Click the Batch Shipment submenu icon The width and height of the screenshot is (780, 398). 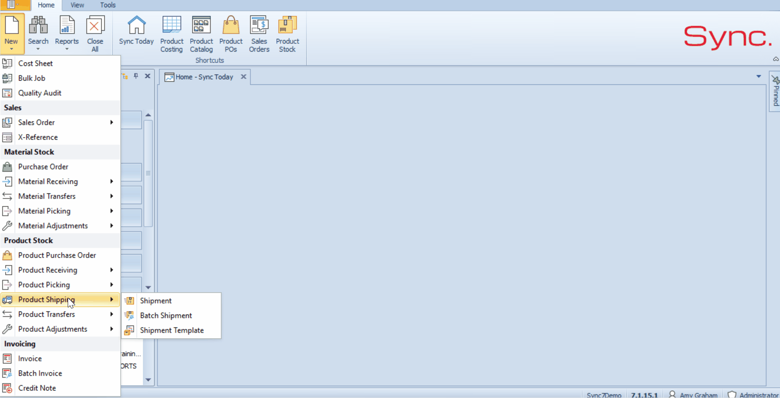click(x=129, y=316)
